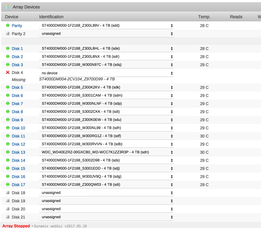Click the green status ball beside Disk 14
261x228 pixels.
point(8,160)
